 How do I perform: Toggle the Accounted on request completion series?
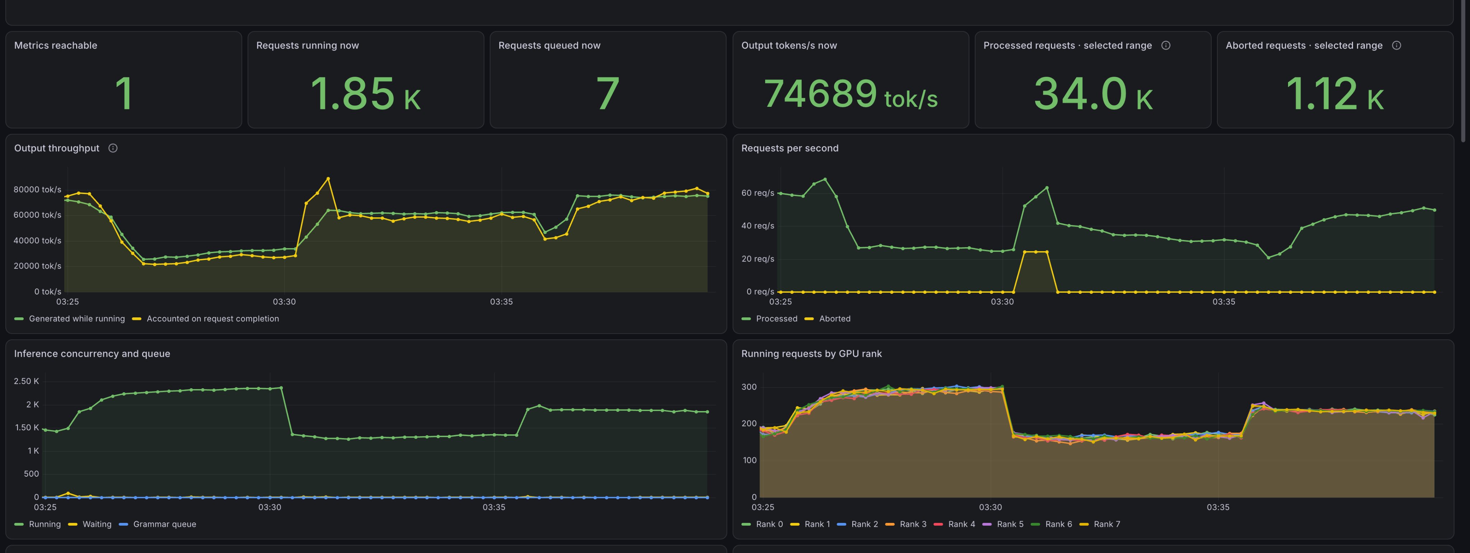click(213, 319)
